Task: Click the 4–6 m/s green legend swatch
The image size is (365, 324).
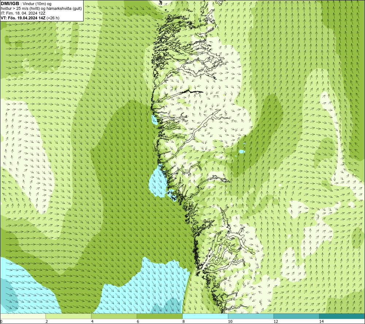Action: 114,316
